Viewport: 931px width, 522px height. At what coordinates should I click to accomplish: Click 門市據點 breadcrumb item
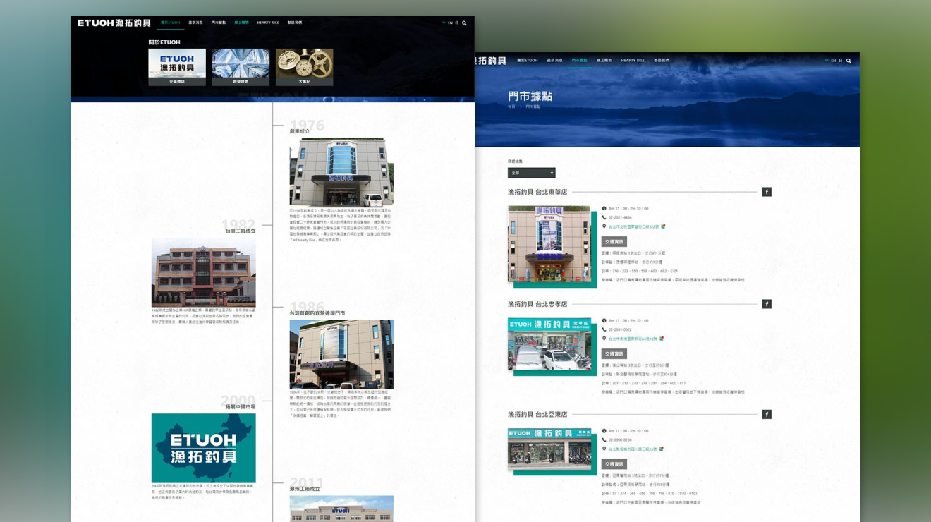[533, 107]
